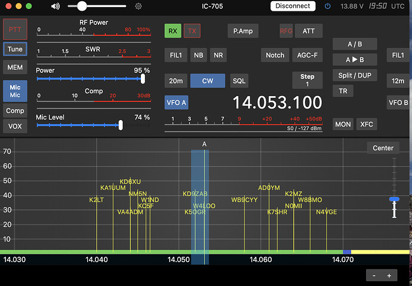This screenshot has width=412, height=286.
Task: Click the speaker volume icon
Action: tap(56, 6)
